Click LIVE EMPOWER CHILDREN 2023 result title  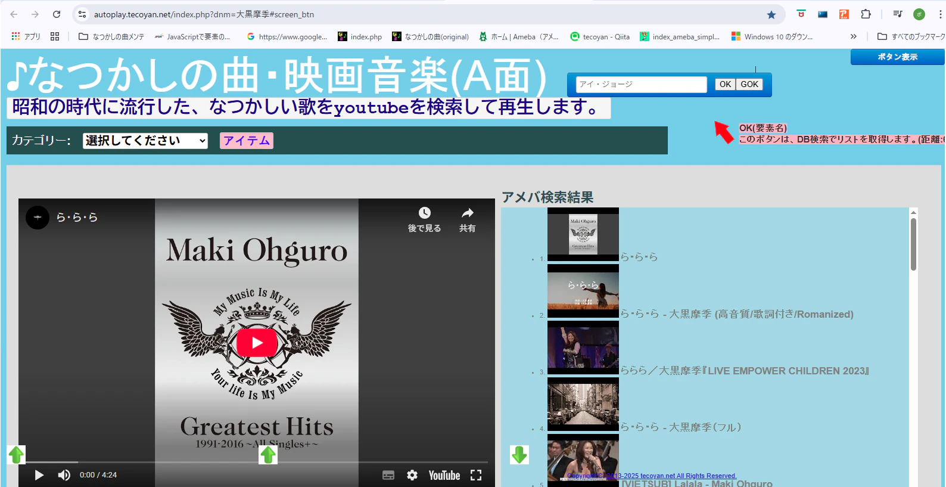point(745,371)
